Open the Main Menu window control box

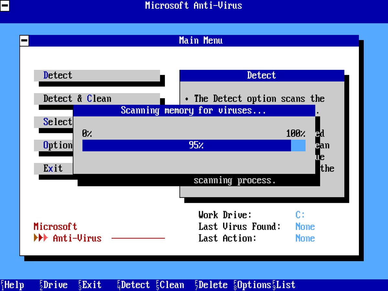coord(24,41)
